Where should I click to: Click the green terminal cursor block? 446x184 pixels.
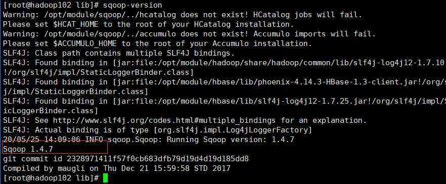105,178
